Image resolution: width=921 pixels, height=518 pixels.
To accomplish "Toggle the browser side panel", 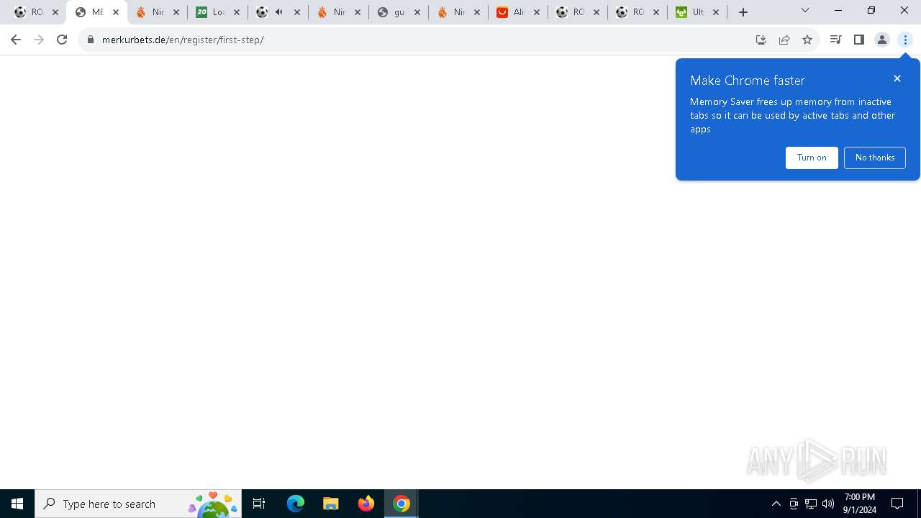I will tap(858, 40).
